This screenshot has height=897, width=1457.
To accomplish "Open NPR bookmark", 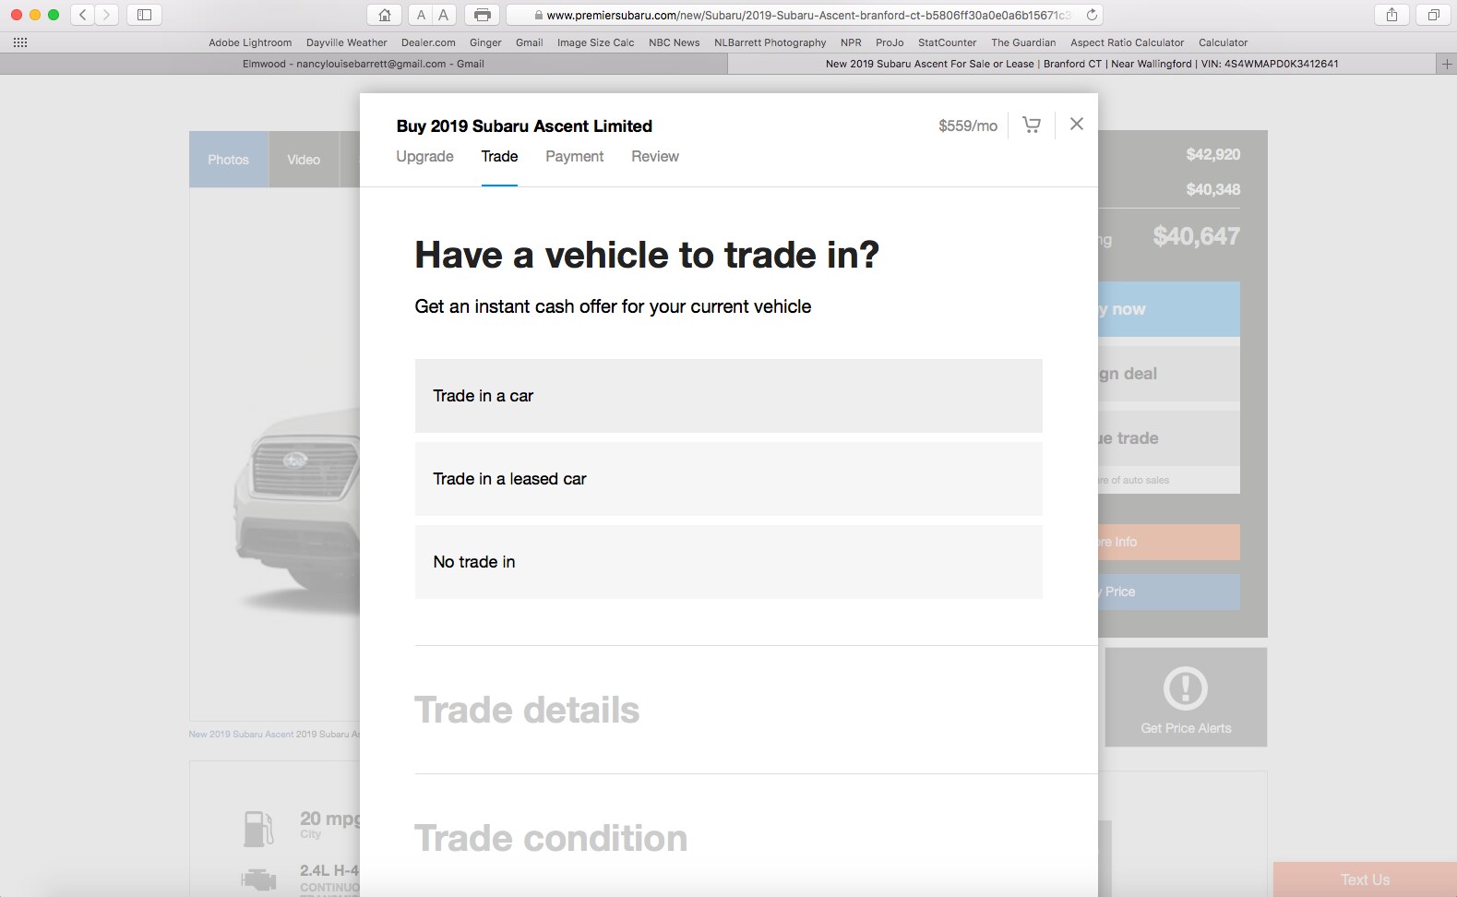I will [x=851, y=42].
